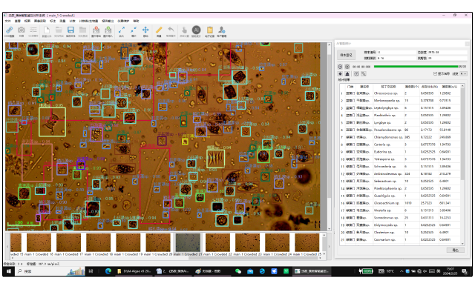475x289 pixels.
Task: Click the blue four-arrow move tool
Action: click(145, 30)
